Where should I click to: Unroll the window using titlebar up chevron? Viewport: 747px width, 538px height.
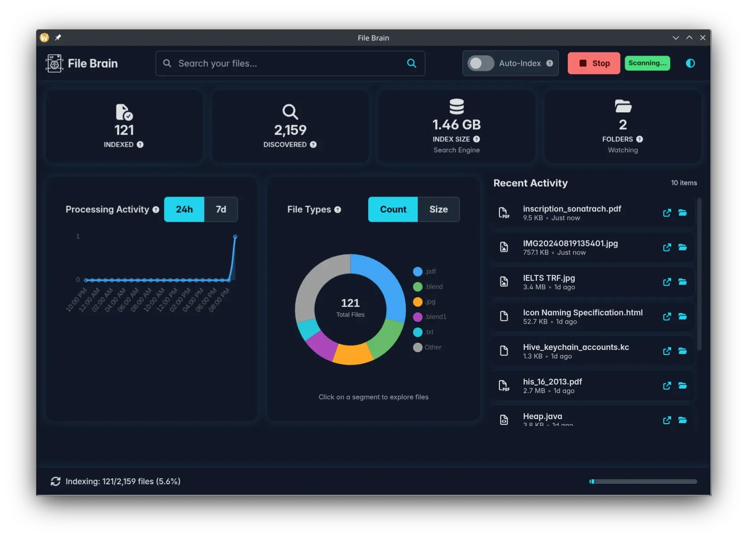coord(689,38)
